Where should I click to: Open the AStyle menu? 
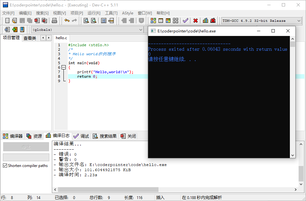click(x=128, y=13)
